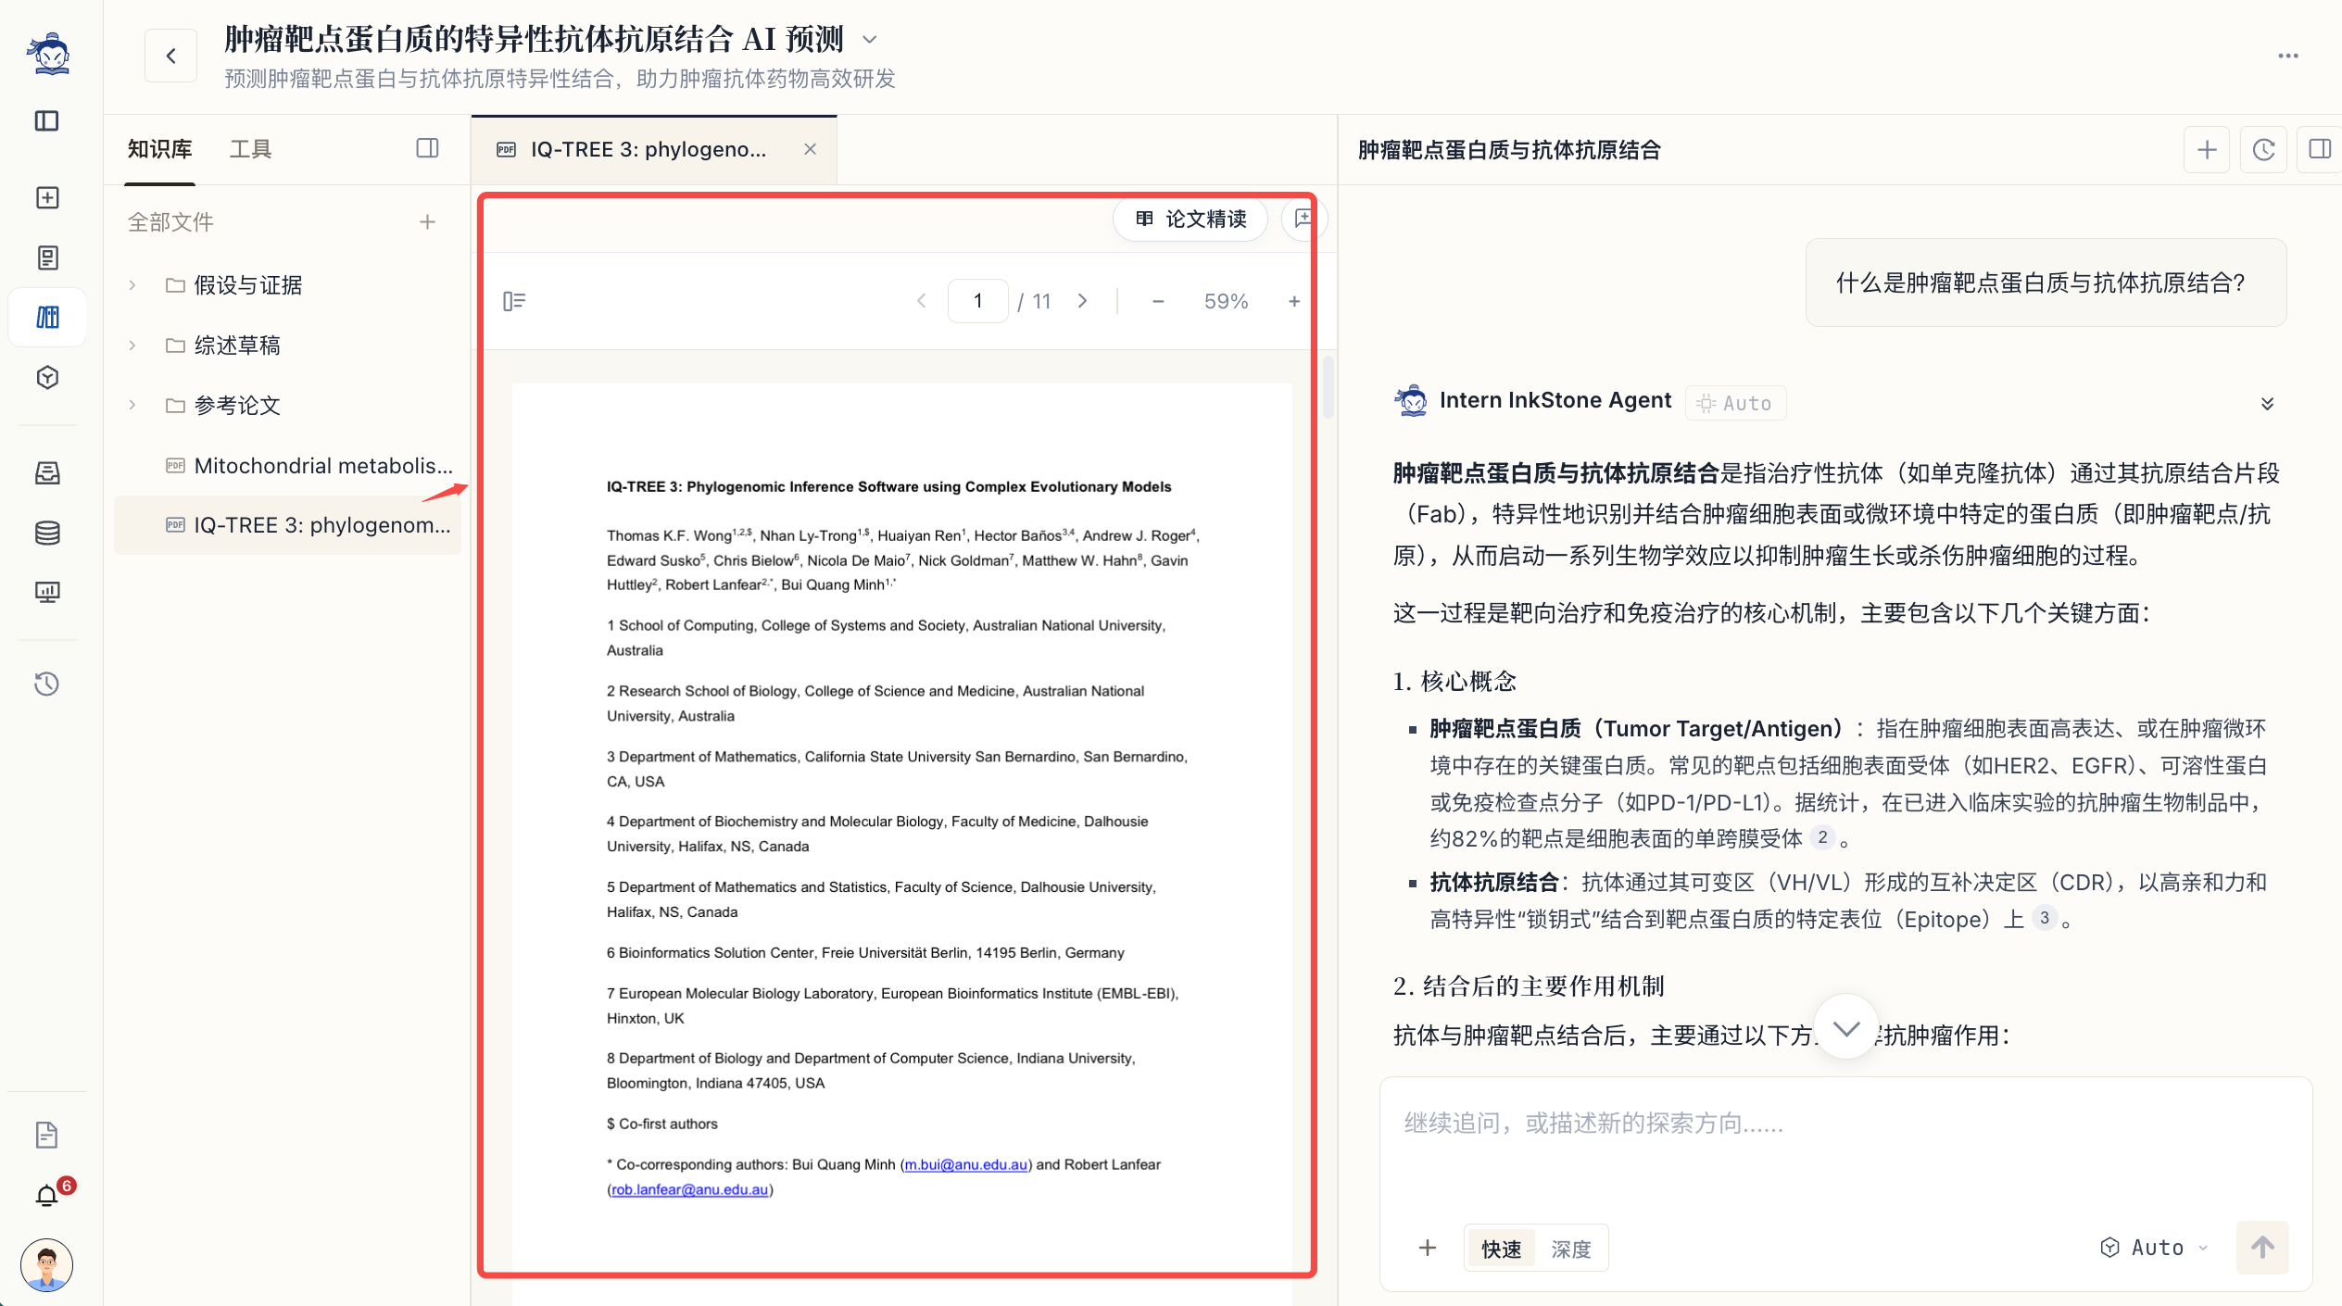Image resolution: width=2342 pixels, height=1306 pixels.
Task: Collapse the knowledge base panel icon
Action: (427, 148)
